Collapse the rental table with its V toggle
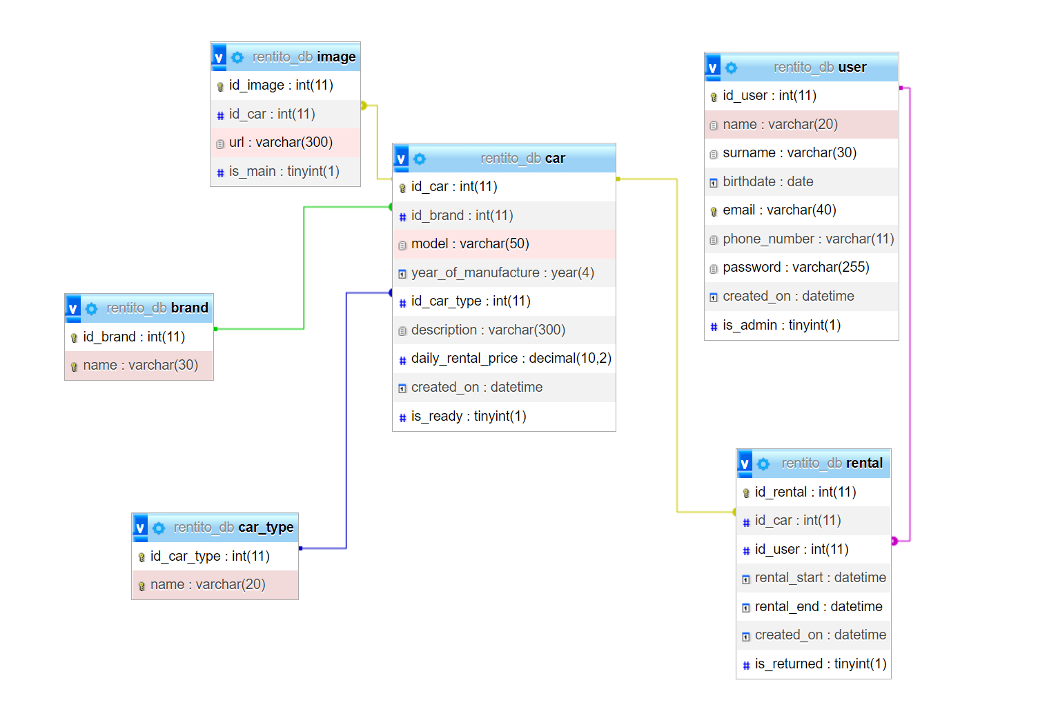The image size is (1038, 727). click(x=745, y=464)
